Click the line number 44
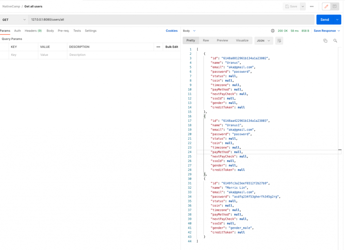 [x=189, y=241]
